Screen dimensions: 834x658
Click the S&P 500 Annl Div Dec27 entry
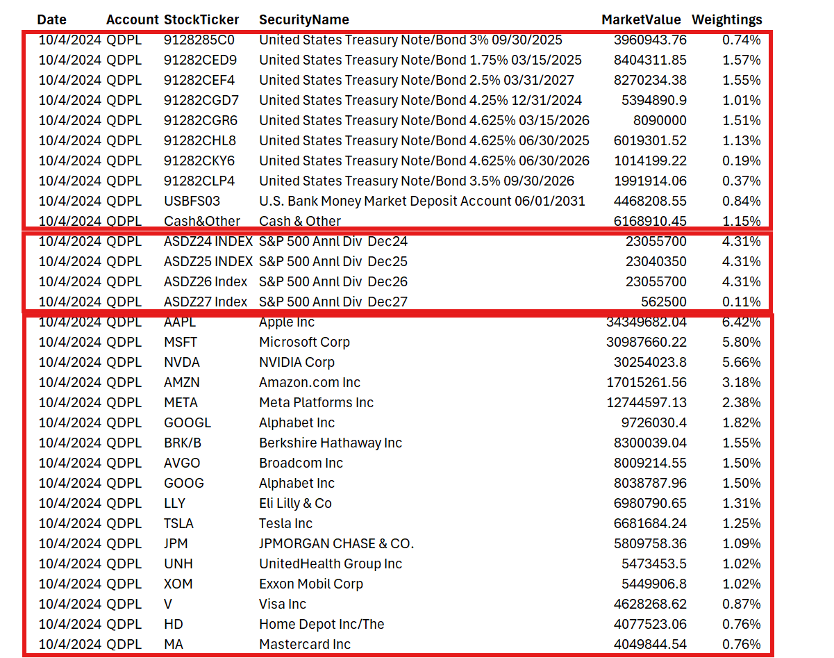tap(333, 302)
